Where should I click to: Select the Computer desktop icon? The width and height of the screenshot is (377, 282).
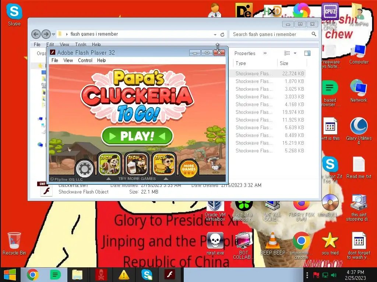(359, 54)
